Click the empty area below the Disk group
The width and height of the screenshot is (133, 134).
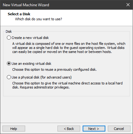pyautogui.click(x=66, y=109)
